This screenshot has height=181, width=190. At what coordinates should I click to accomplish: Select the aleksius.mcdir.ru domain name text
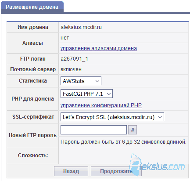(x=81, y=27)
